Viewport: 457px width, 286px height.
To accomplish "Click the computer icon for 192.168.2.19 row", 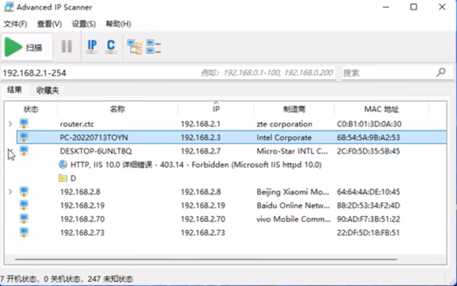I will click(x=24, y=205).
